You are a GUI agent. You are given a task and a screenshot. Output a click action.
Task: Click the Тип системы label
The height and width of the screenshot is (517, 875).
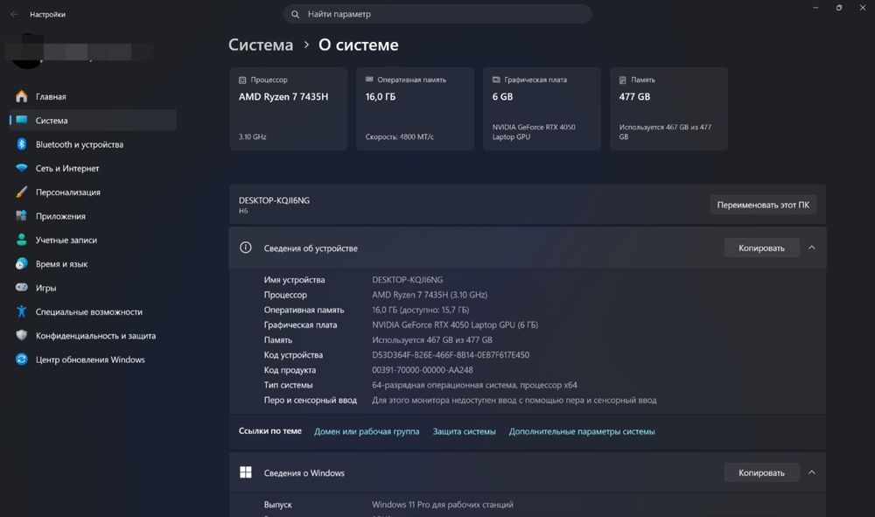[x=288, y=385]
